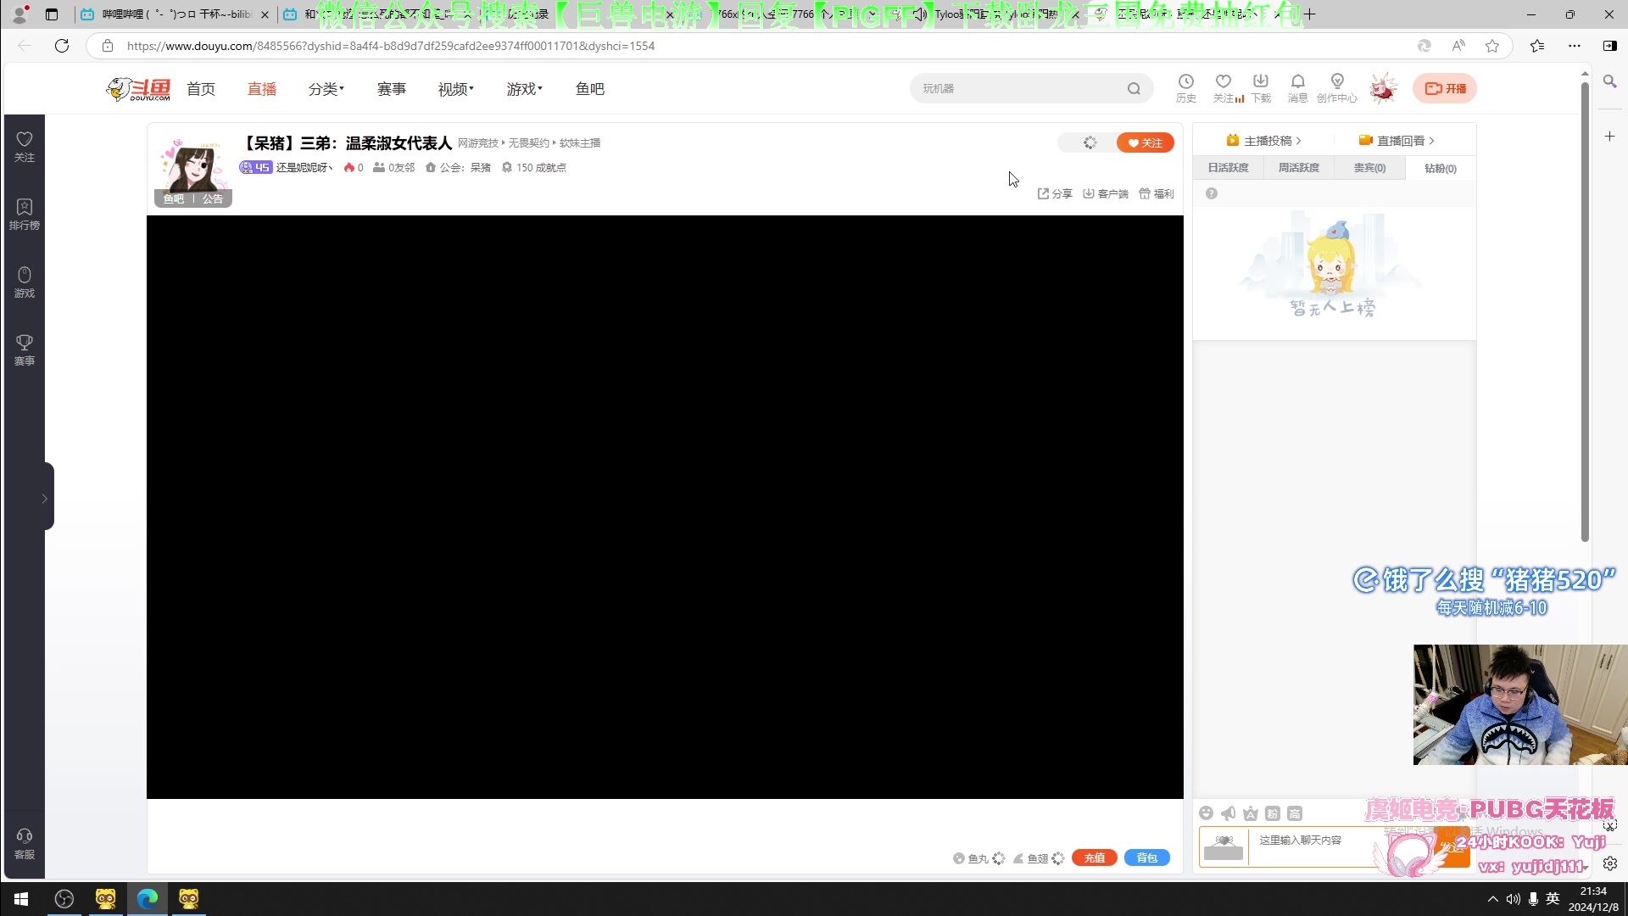
Task: Open the 消息 notification bell
Action: coord(1297,87)
